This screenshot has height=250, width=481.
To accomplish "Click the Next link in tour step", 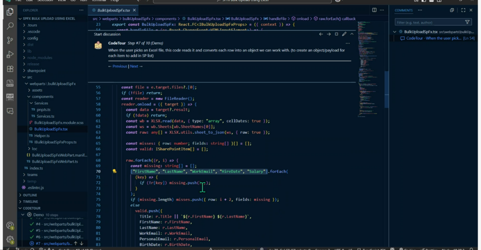I will [x=134, y=66].
